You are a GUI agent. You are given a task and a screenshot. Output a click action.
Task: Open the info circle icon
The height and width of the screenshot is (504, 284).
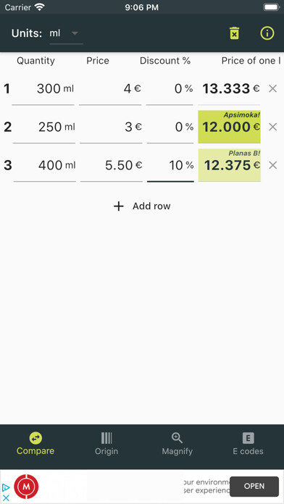(x=267, y=33)
